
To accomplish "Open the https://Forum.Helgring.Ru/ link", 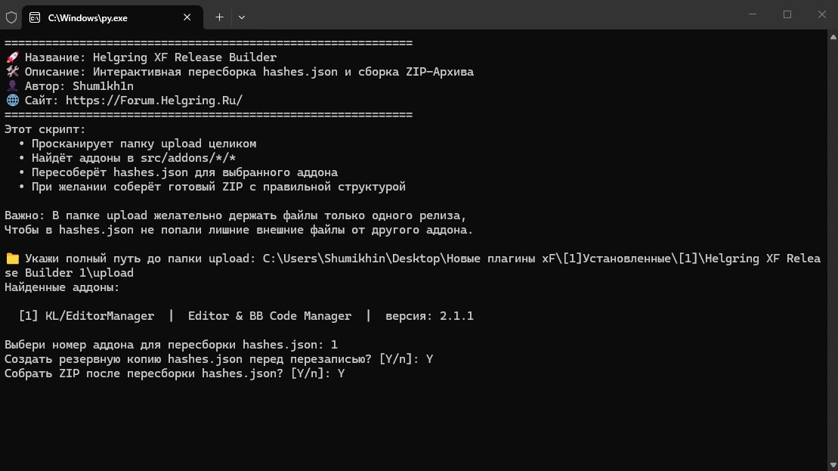I will click(x=154, y=101).
